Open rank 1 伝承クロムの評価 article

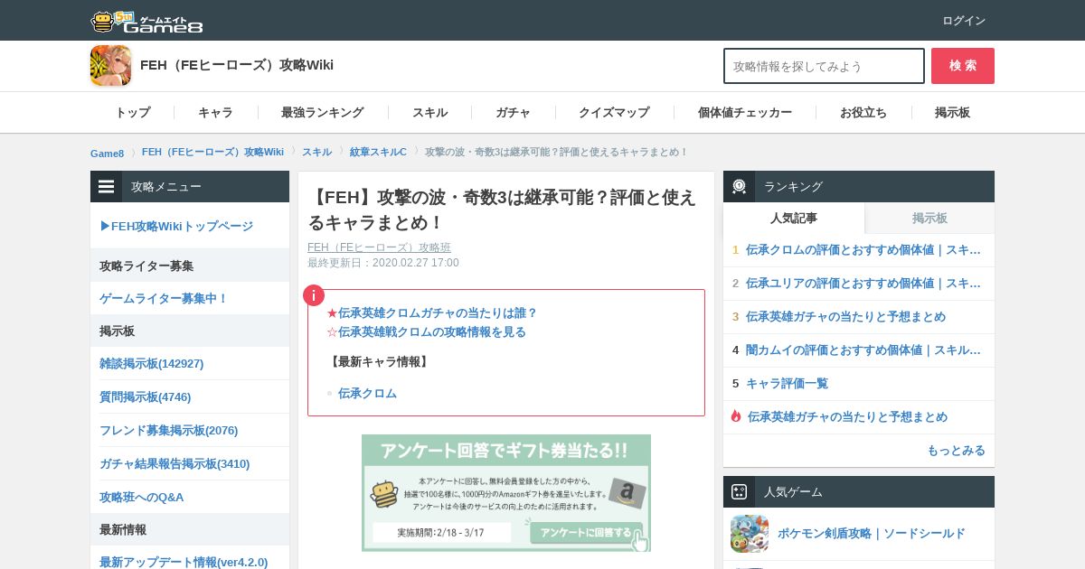click(863, 250)
